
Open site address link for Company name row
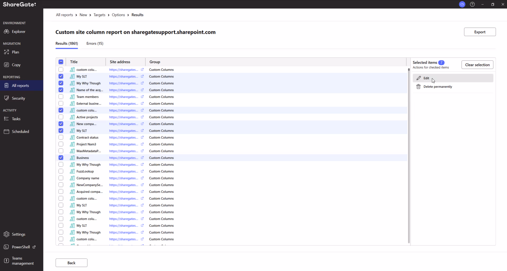coord(124,178)
